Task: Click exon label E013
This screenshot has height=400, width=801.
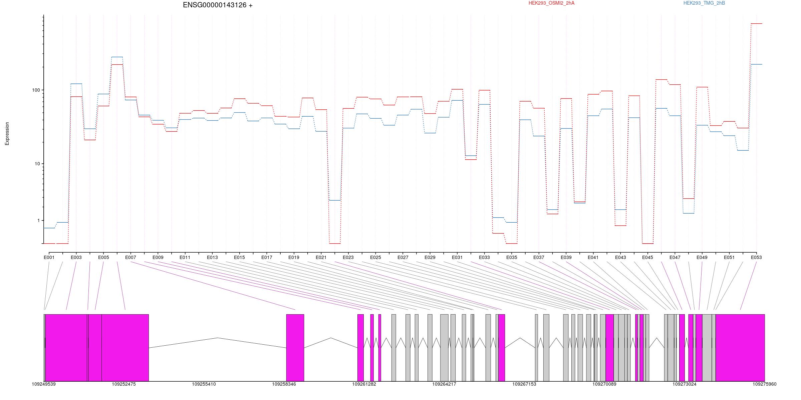Action: point(212,257)
